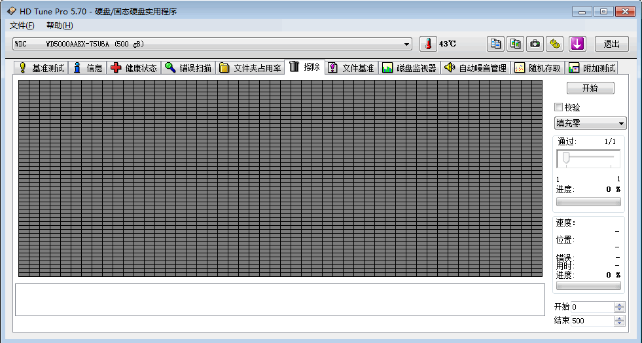Open the 磁盘监视器 disk monitor tab
Viewport: 642px width, 343px height.
(409, 68)
